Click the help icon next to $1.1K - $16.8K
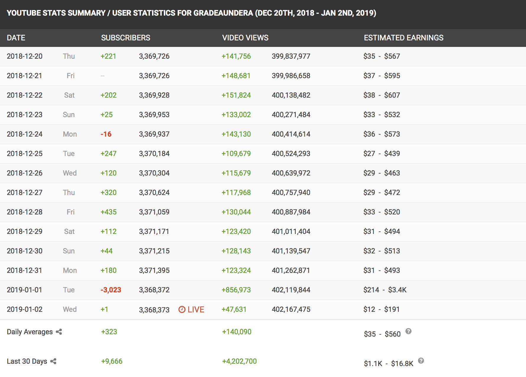 coord(421,361)
